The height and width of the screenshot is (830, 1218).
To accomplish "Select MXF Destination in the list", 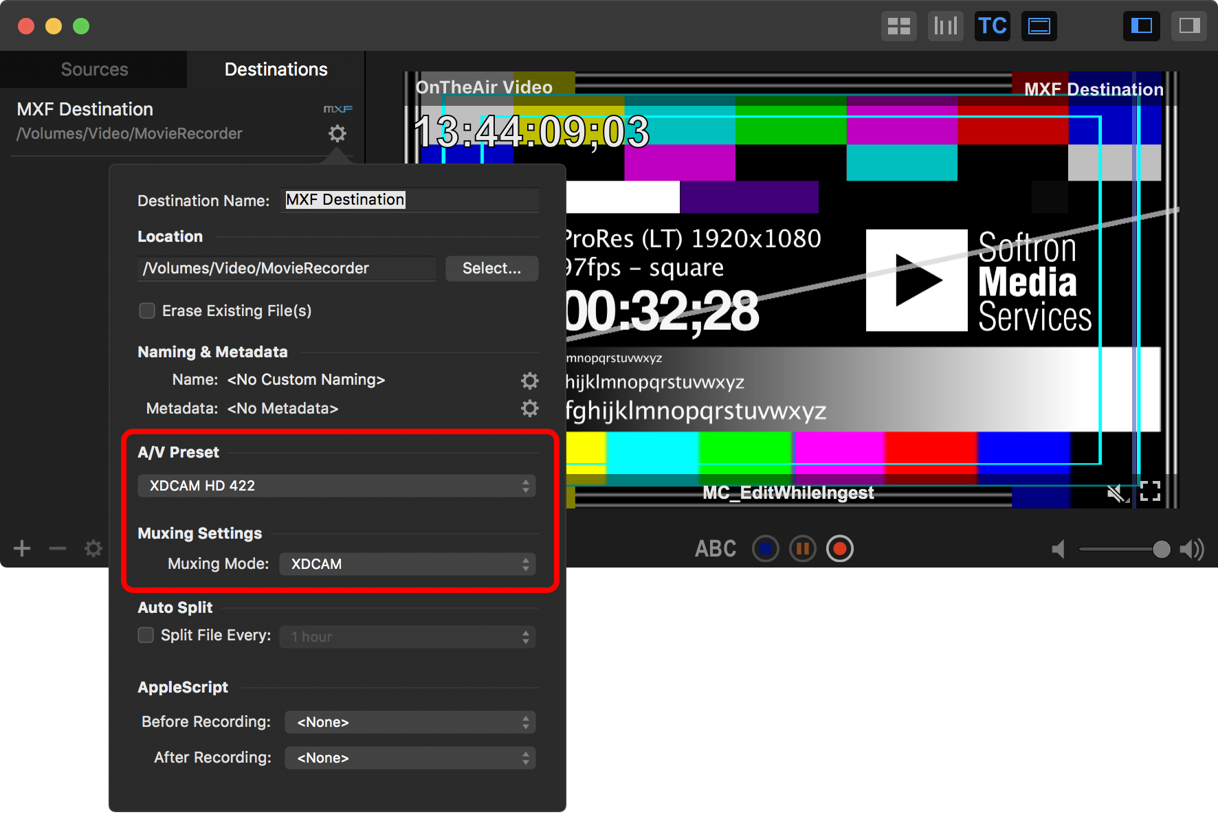I will click(182, 122).
